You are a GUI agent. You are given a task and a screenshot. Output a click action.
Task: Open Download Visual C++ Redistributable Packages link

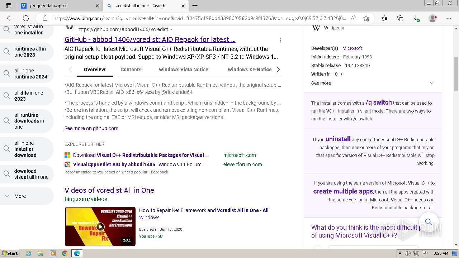141,155
